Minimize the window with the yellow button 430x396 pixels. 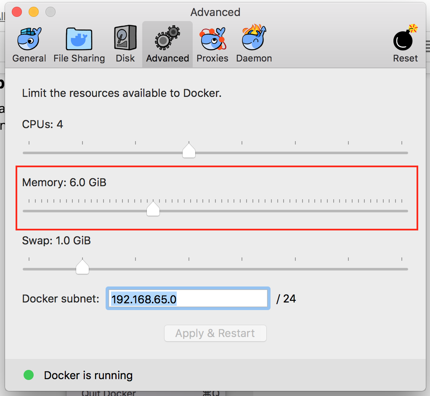pos(34,12)
